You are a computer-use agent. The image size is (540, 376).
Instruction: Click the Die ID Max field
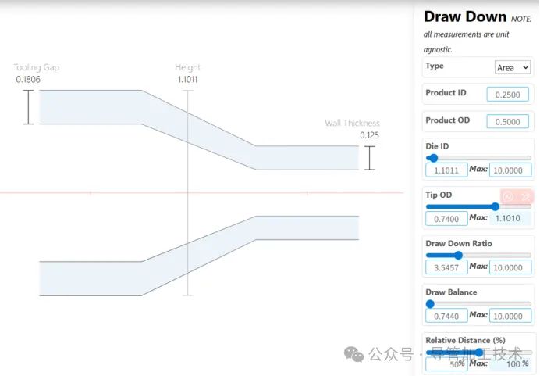(x=510, y=170)
